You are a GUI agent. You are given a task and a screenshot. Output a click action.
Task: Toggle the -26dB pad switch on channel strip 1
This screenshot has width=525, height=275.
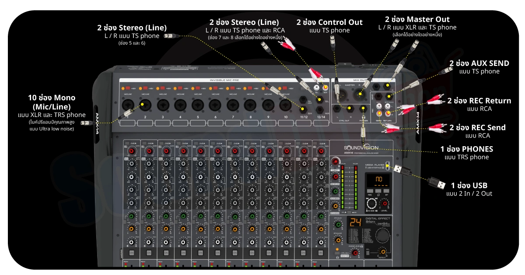pos(127,143)
